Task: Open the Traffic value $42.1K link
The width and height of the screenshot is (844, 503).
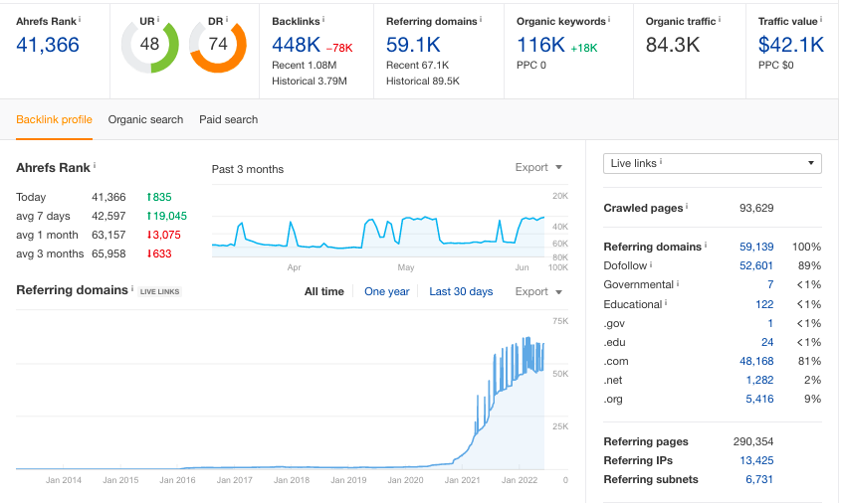Action: [790, 45]
